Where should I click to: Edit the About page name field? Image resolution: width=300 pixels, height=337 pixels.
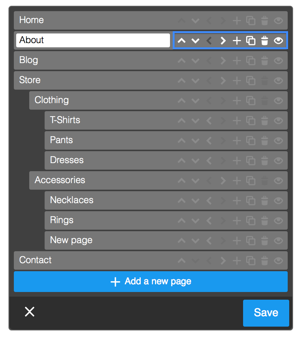[x=93, y=40]
